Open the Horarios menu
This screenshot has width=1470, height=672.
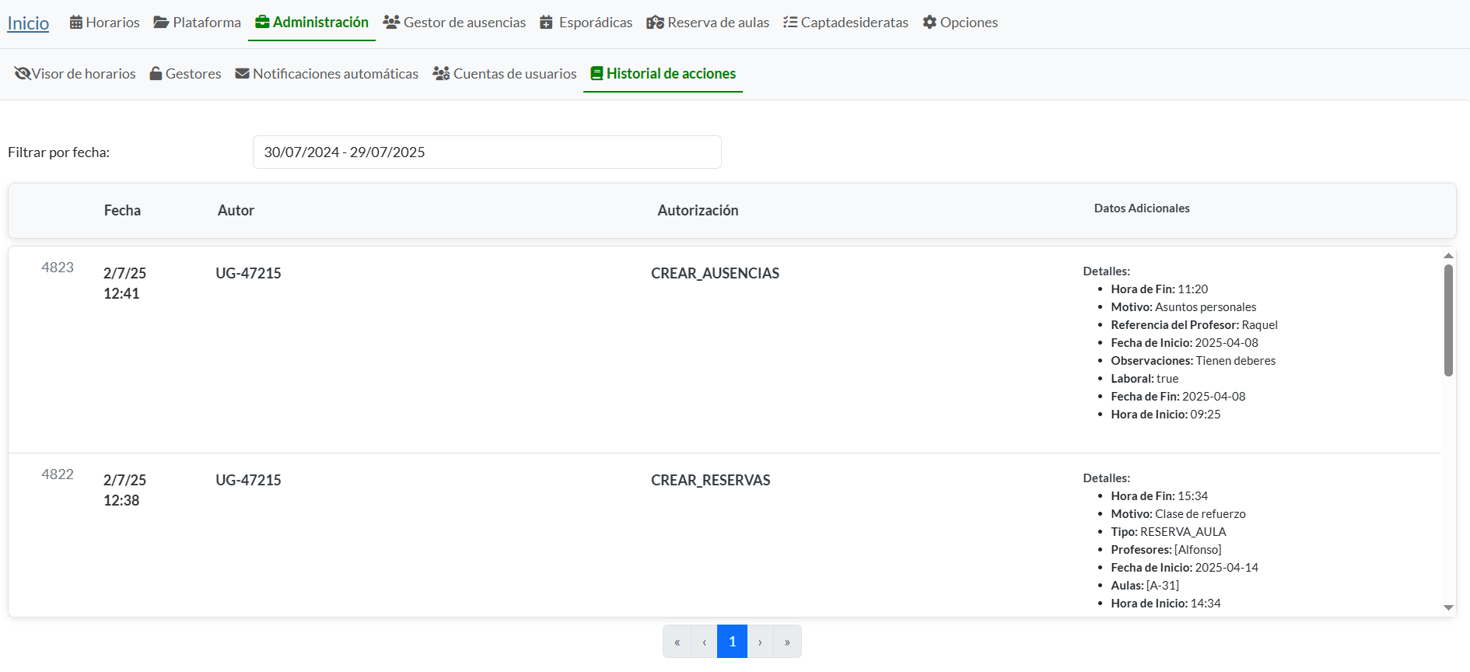tap(105, 23)
